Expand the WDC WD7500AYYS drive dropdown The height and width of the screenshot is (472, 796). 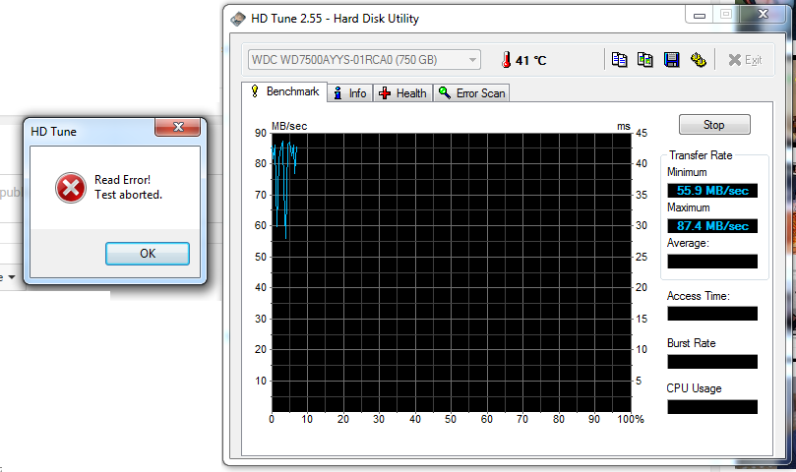473,60
